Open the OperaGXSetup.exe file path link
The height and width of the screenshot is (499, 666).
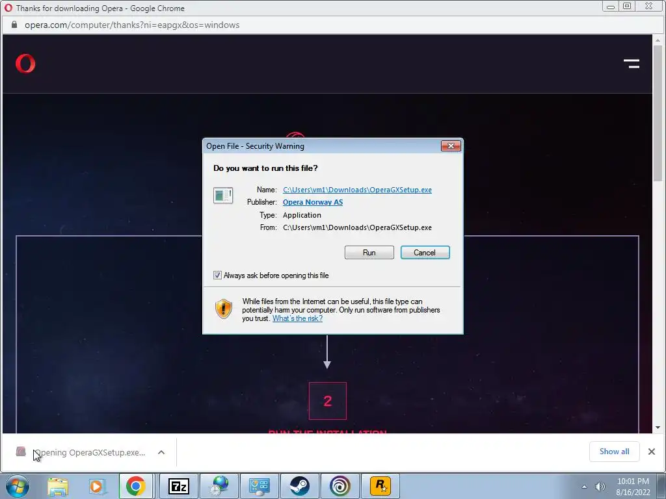click(357, 190)
